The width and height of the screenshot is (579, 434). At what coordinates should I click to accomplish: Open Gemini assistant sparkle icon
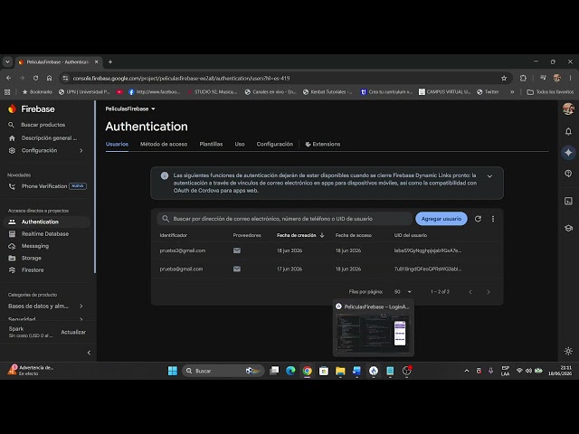coord(568,153)
